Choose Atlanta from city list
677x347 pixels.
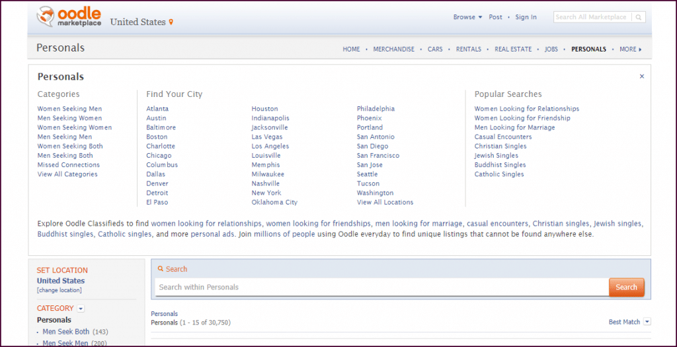(157, 109)
